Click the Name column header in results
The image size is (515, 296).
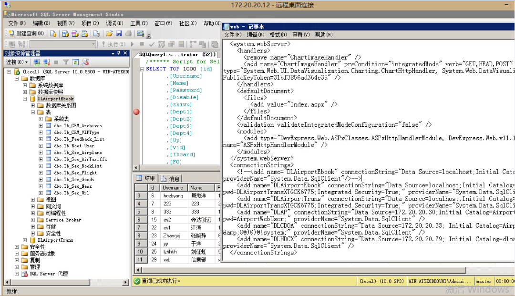pyautogui.click(x=201, y=188)
